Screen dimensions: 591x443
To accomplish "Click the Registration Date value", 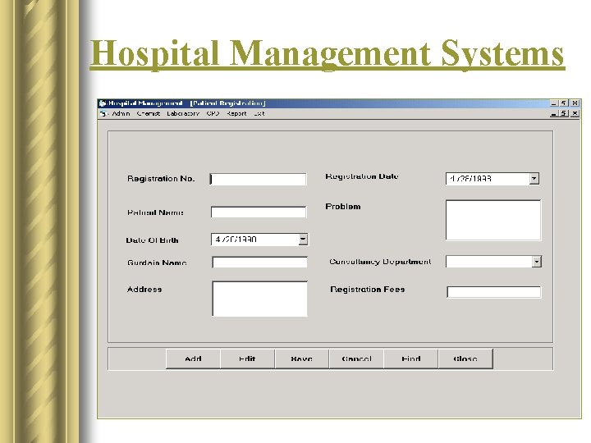I will [470, 179].
